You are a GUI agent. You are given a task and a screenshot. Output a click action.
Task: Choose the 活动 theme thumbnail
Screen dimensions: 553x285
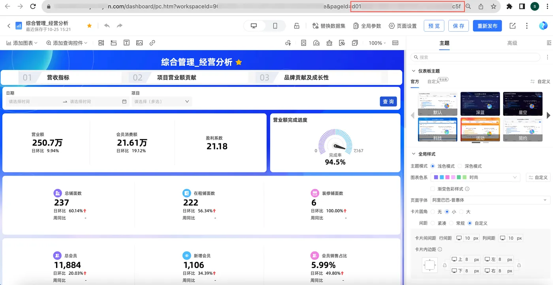tap(480, 129)
